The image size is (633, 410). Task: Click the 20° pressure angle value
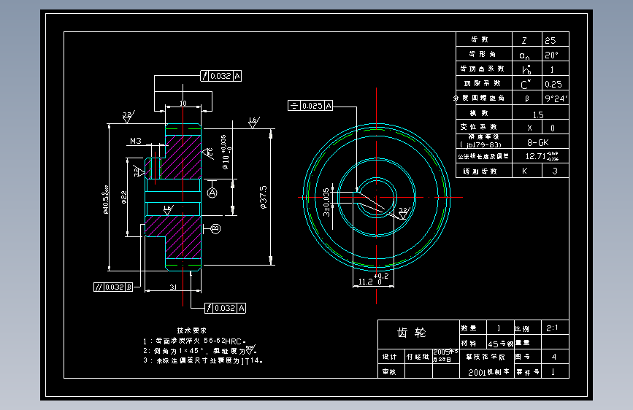pyautogui.click(x=551, y=55)
